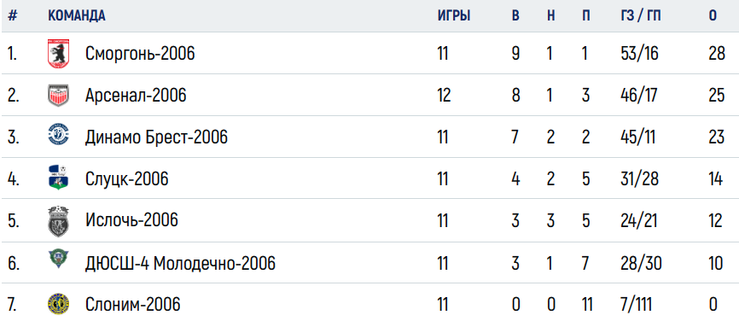The width and height of the screenshot is (739, 321).
Task: Click the Сморгонь-2006 team logo
Action: tap(58, 54)
